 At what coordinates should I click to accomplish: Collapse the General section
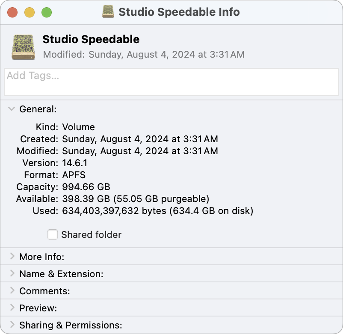tap(12, 109)
